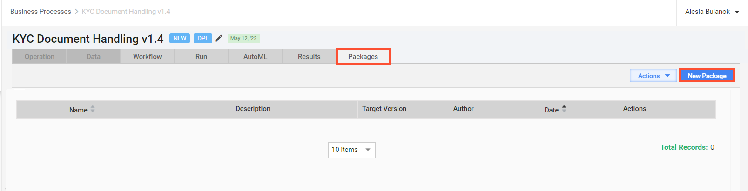This screenshot has height=191, width=748.
Task: Open the 10 items page size dropdown
Action: pyautogui.click(x=351, y=150)
